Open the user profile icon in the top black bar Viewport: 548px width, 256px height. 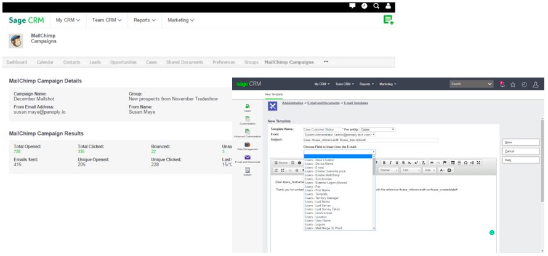[x=388, y=6]
